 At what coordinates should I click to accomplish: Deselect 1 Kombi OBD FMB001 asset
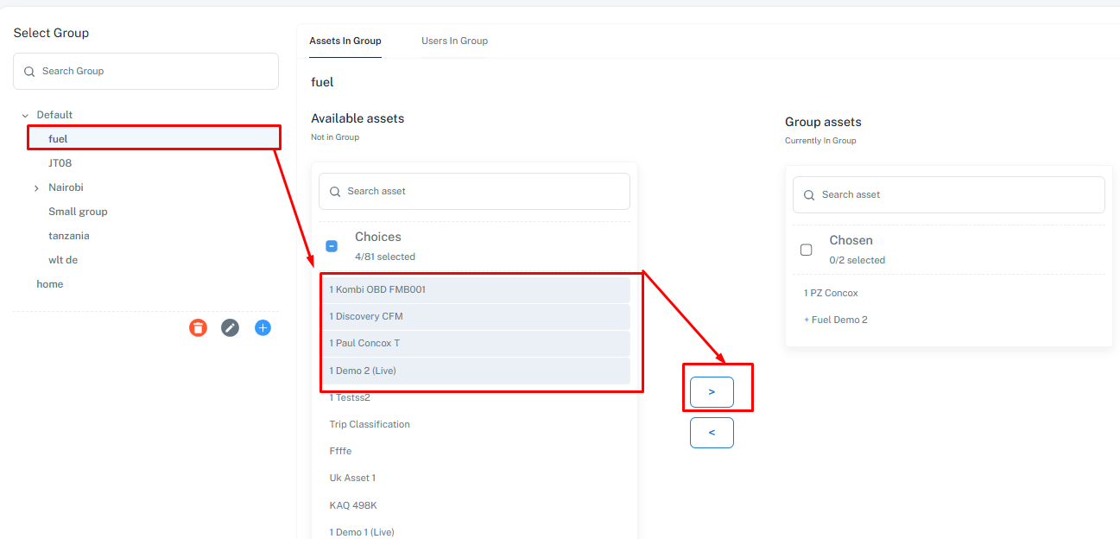click(x=377, y=289)
